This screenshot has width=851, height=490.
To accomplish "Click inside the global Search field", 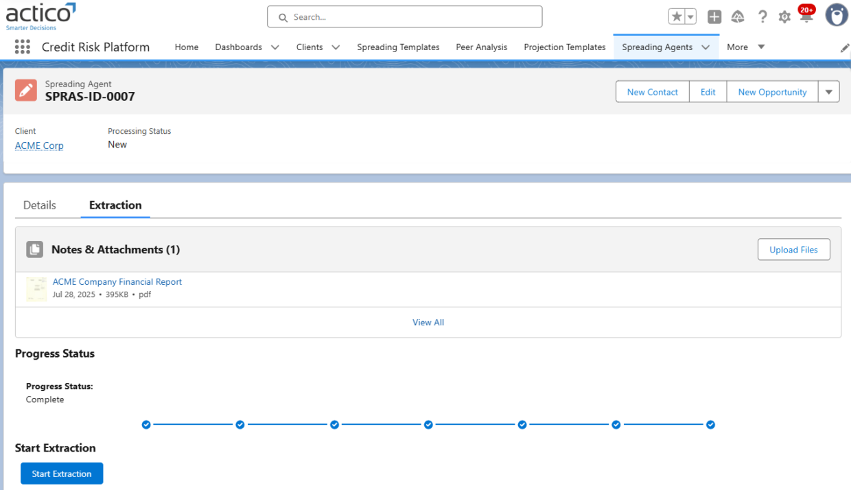I will pyautogui.click(x=404, y=16).
